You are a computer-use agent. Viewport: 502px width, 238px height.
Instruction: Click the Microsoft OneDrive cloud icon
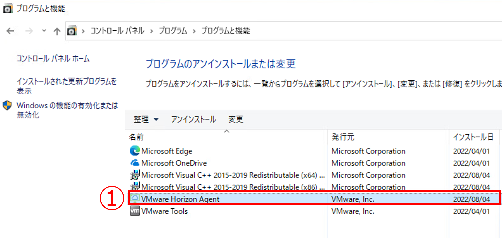(135, 163)
